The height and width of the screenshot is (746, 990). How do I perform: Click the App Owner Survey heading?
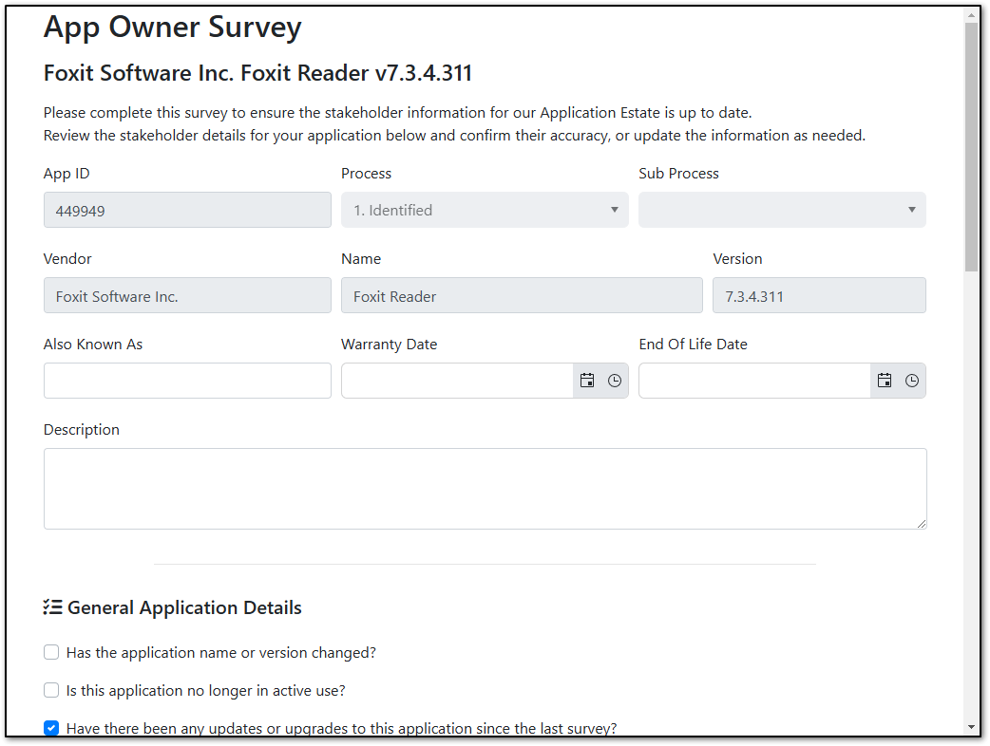(172, 28)
